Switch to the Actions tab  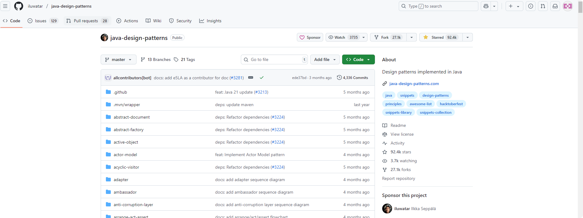(127, 21)
